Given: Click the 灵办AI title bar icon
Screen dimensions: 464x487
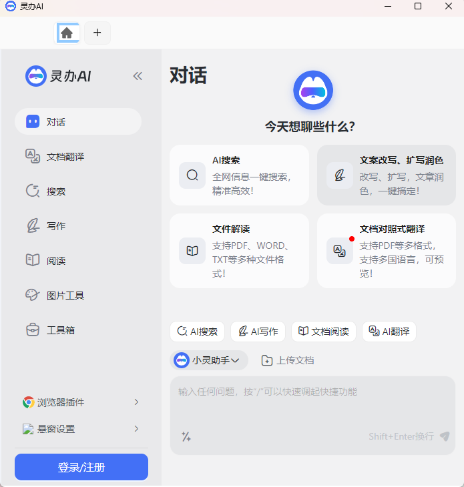Looking at the screenshot, I should tap(11, 6).
